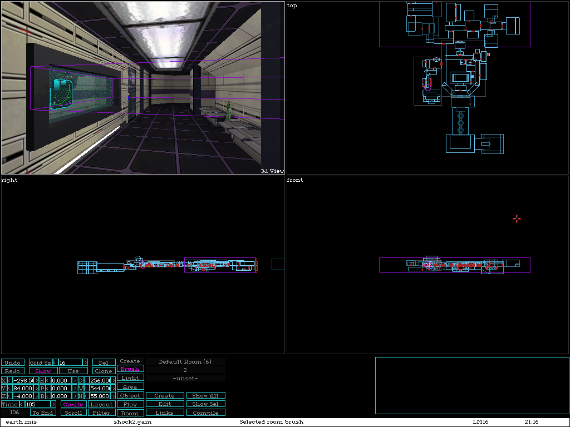Click the 'right' viewport label
570x427 pixels.
[x=9, y=180]
